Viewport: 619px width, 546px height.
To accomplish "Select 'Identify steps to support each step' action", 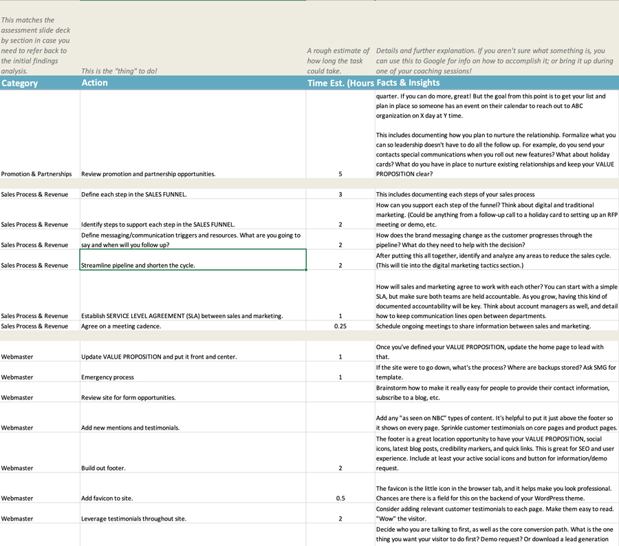I will (x=193, y=214).
